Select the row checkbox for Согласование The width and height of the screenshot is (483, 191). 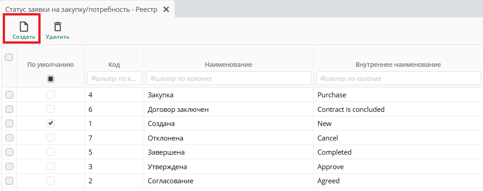9,181
